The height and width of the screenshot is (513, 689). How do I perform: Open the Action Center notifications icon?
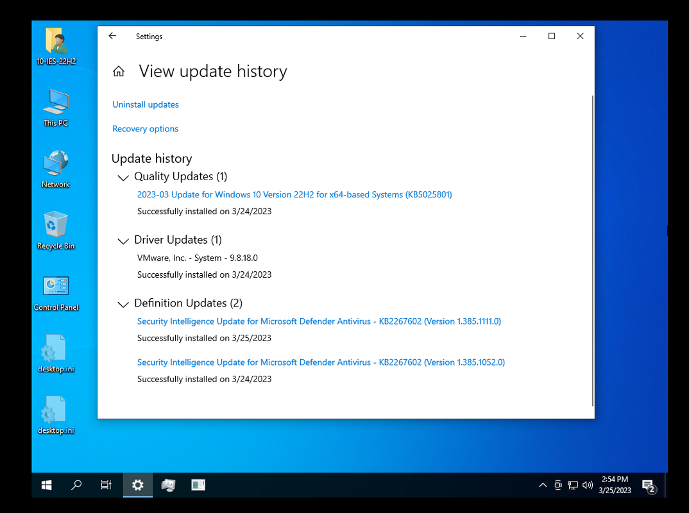[649, 486]
